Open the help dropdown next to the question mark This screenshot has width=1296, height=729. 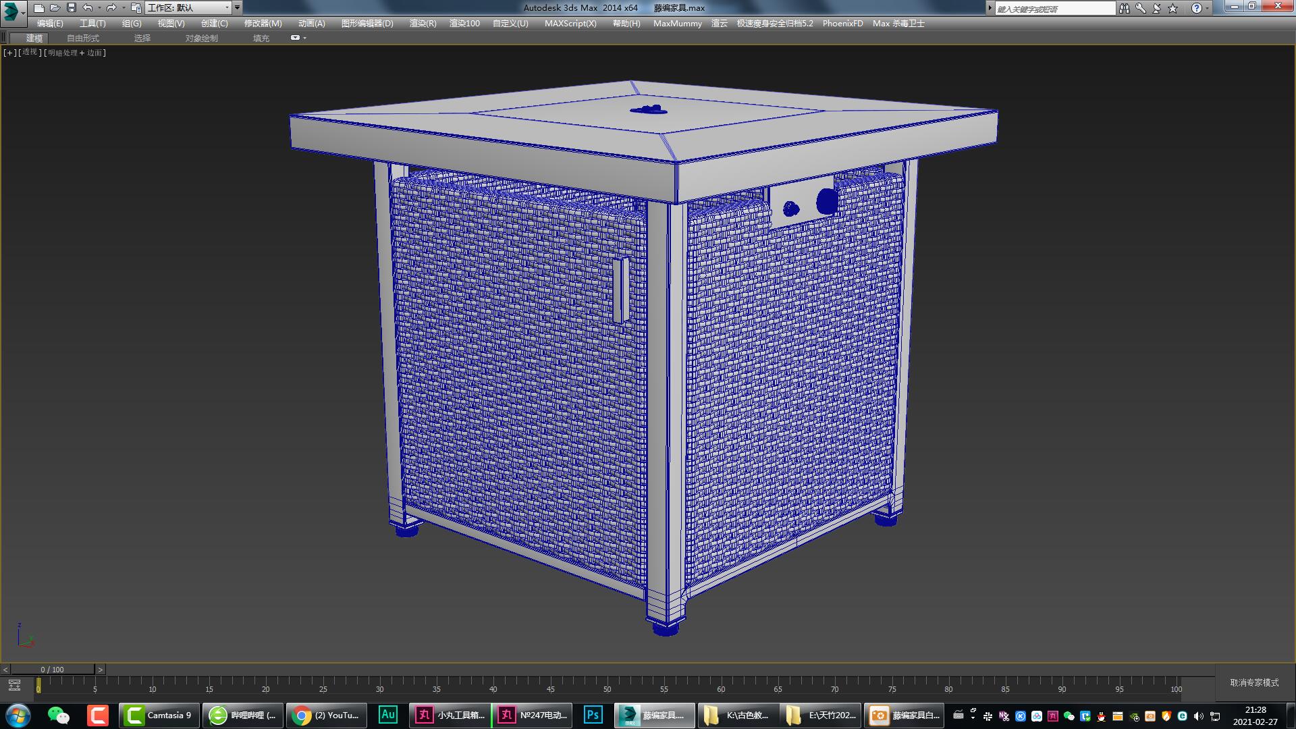[x=1207, y=7]
